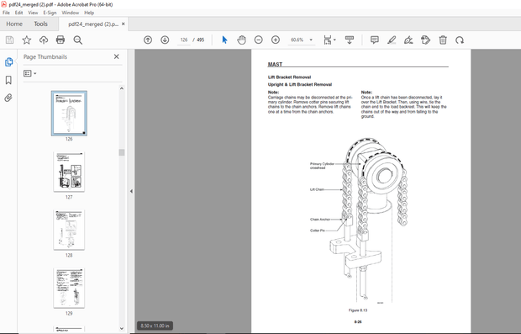
Task: Switch to the Tools tab
Action: (x=40, y=24)
